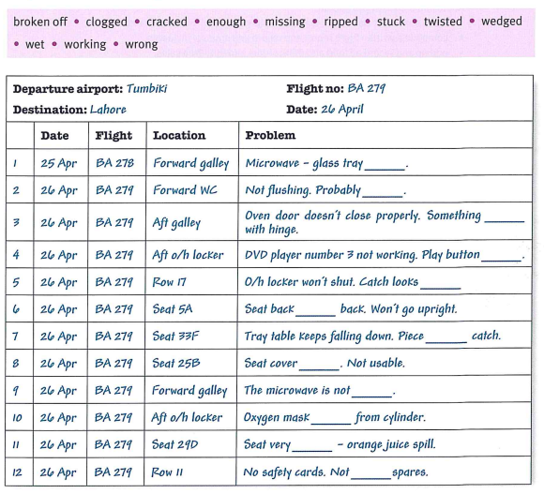Select the word 'clogged' in the word bank

[107, 22]
